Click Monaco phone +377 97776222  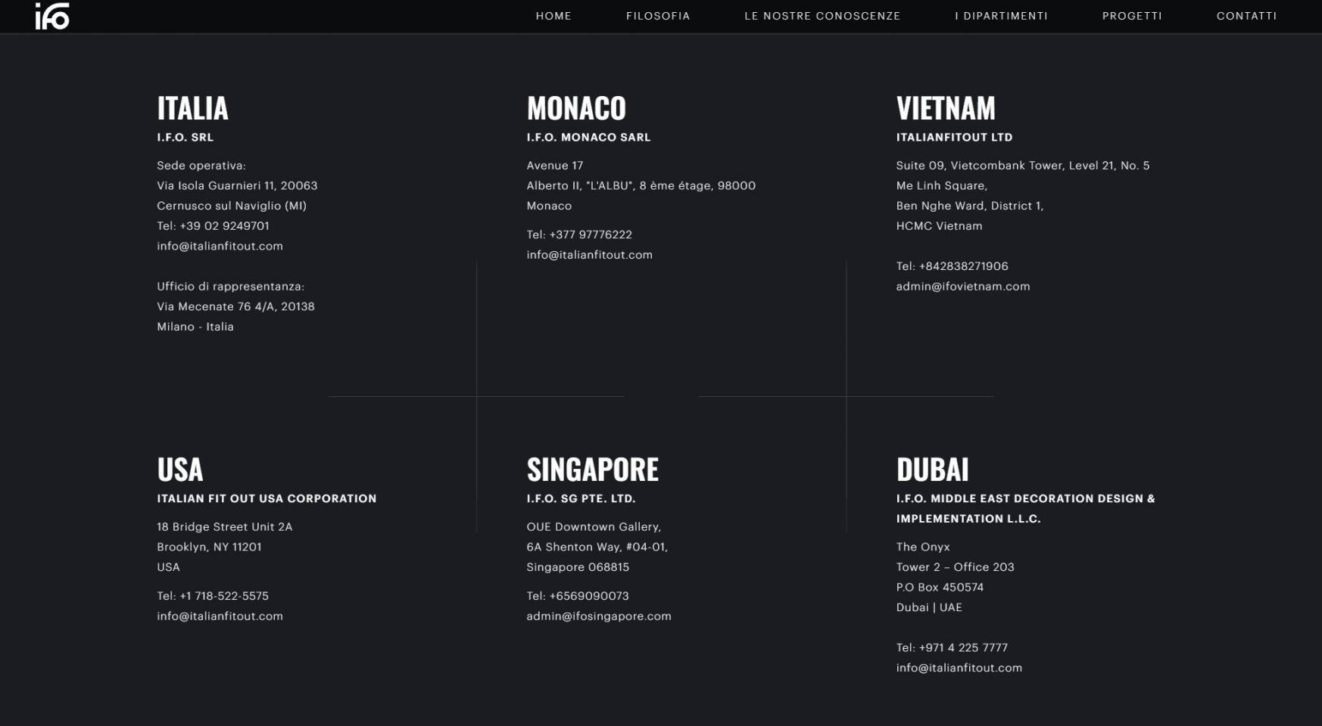point(591,234)
